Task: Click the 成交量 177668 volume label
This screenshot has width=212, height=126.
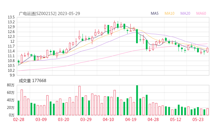Action: click(x=32, y=81)
